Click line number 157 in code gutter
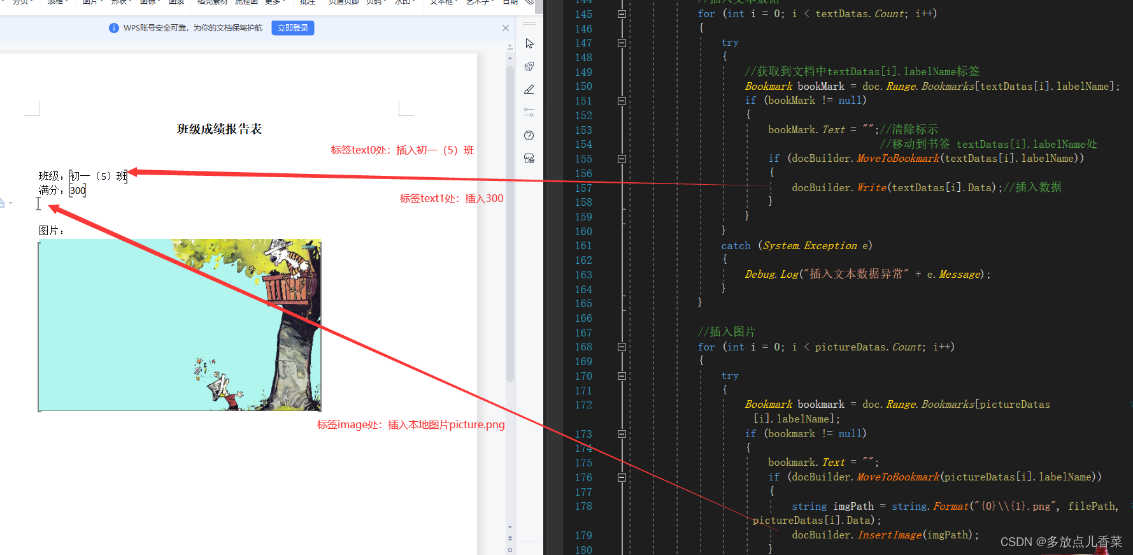 point(583,188)
